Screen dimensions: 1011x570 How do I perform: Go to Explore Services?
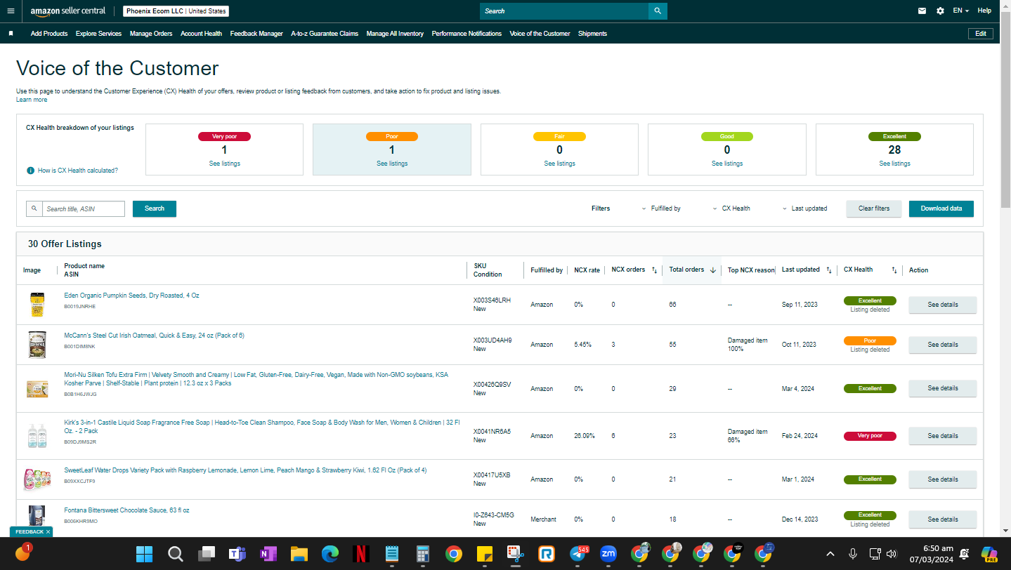point(98,34)
